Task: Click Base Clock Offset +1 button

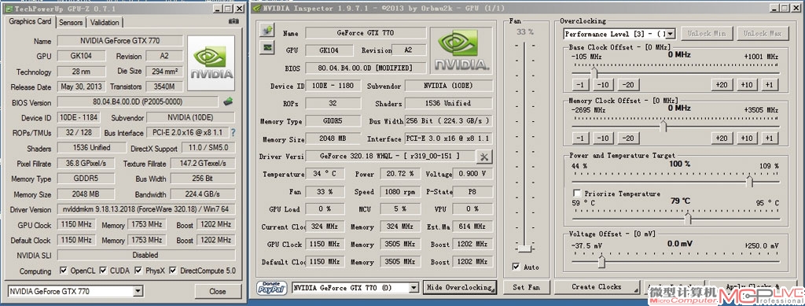Action: click(x=769, y=85)
